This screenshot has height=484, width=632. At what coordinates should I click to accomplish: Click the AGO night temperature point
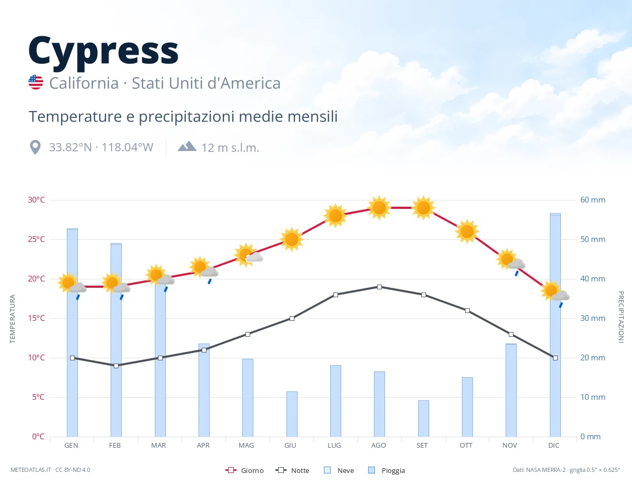pyautogui.click(x=379, y=287)
